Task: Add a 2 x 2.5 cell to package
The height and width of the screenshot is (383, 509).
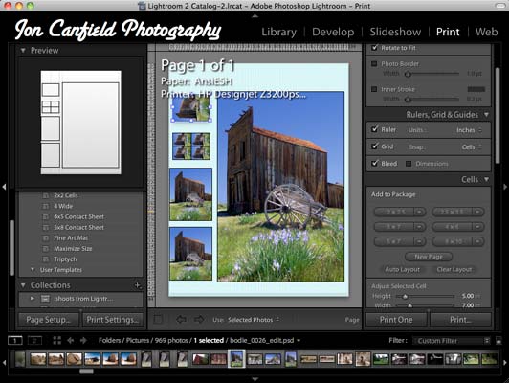Action: tap(395, 212)
